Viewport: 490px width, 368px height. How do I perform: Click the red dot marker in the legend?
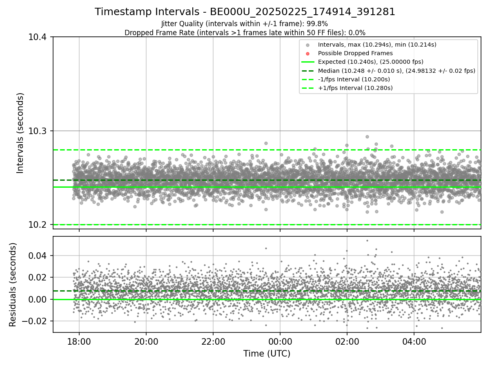[x=308, y=54]
